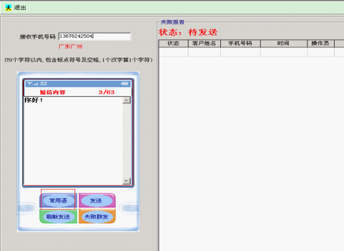The height and width of the screenshot is (251, 344).
Task: Click the message box scroll up arrow
Action: click(x=126, y=100)
